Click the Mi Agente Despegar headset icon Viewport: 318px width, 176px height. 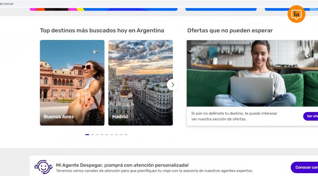[43, 167]
